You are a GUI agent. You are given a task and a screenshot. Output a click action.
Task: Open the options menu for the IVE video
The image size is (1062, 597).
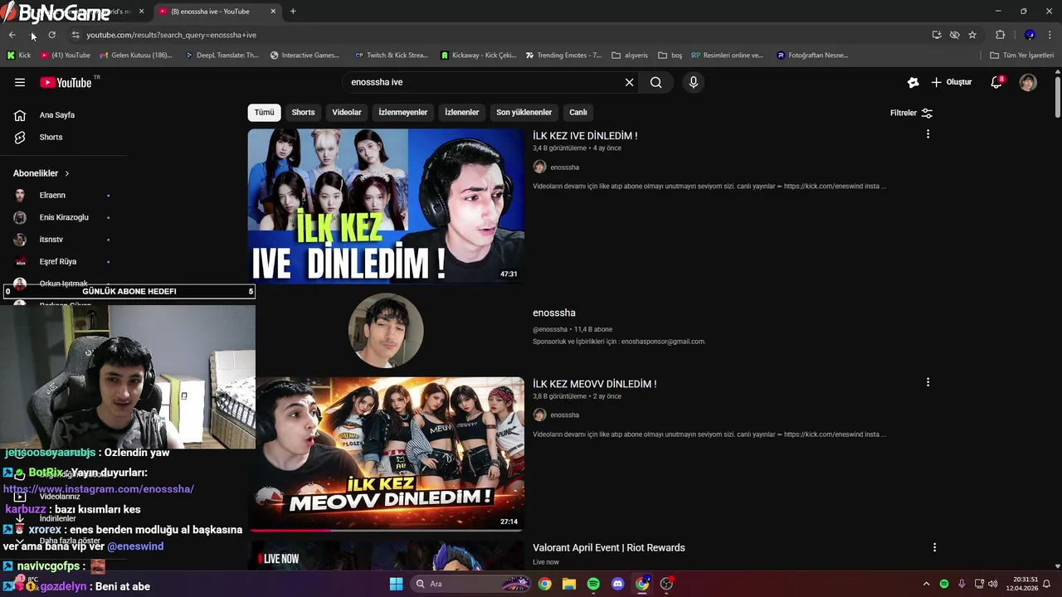click(x=928, y=133)
